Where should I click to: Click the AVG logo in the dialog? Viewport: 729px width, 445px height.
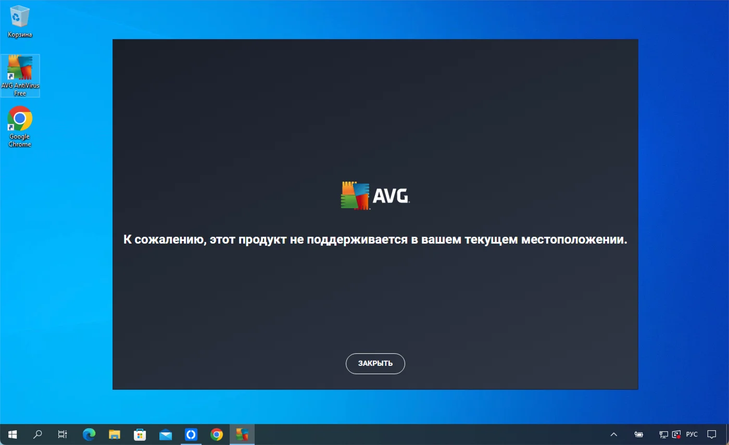(375, 196)
